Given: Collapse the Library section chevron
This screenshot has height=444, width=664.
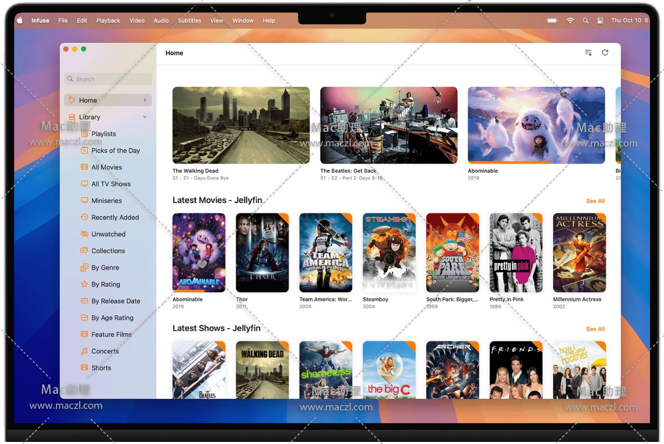Looking at the screenshot, I should [x=145, y=117].
